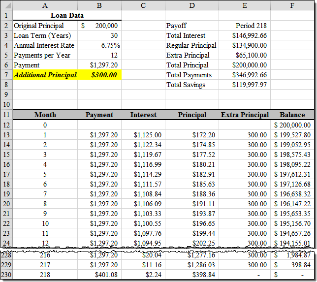Select the $1,106.09 interest cell
The height and width of the screenshot is (282, 317).
tap(143, 204)
